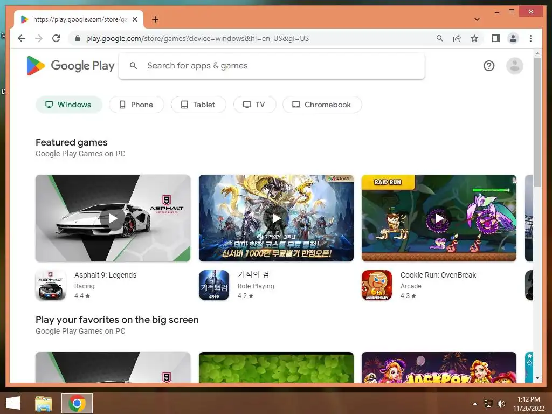Click the magnifier icon in the Play search box
Viewport: 552px width, 414px height.
(x=133, y=65)
